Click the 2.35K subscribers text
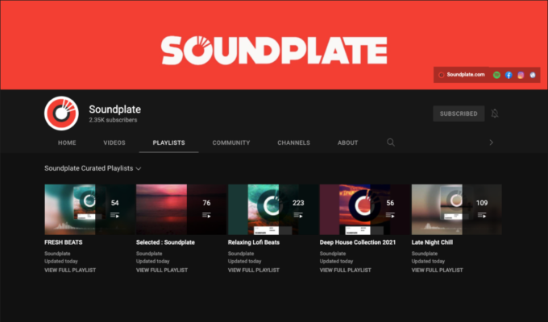Image resolution: width=548 pixels, height=322 pixels. 113,120
